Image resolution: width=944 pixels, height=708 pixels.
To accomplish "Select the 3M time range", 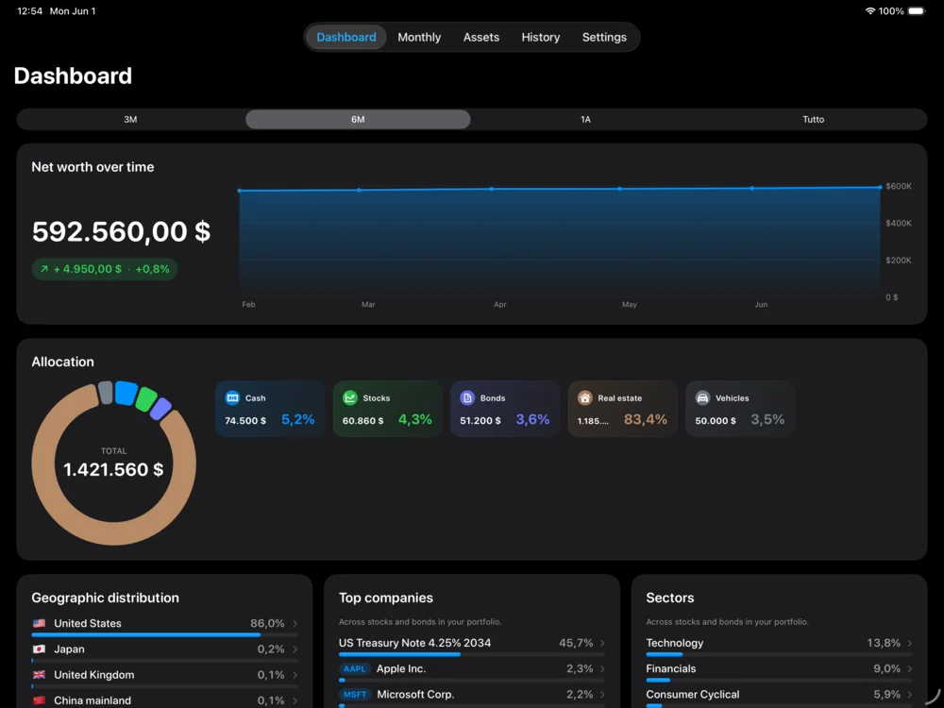I will 130,119.
